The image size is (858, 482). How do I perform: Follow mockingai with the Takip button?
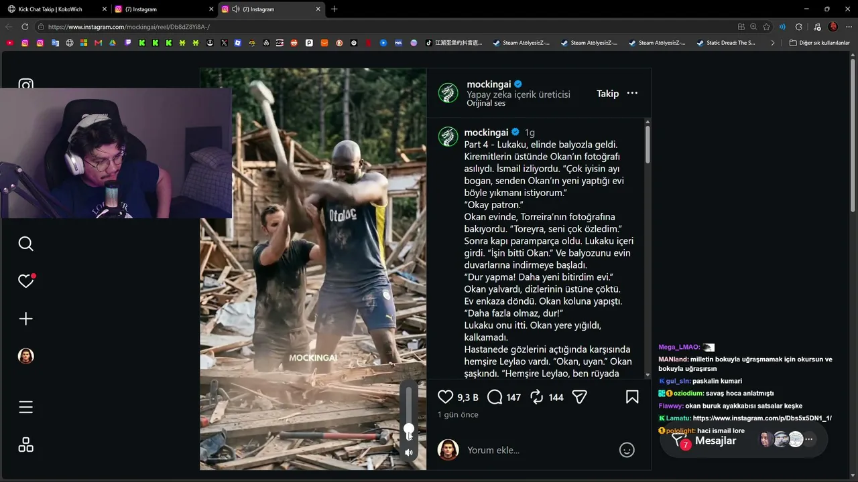[x=607, y=94]
